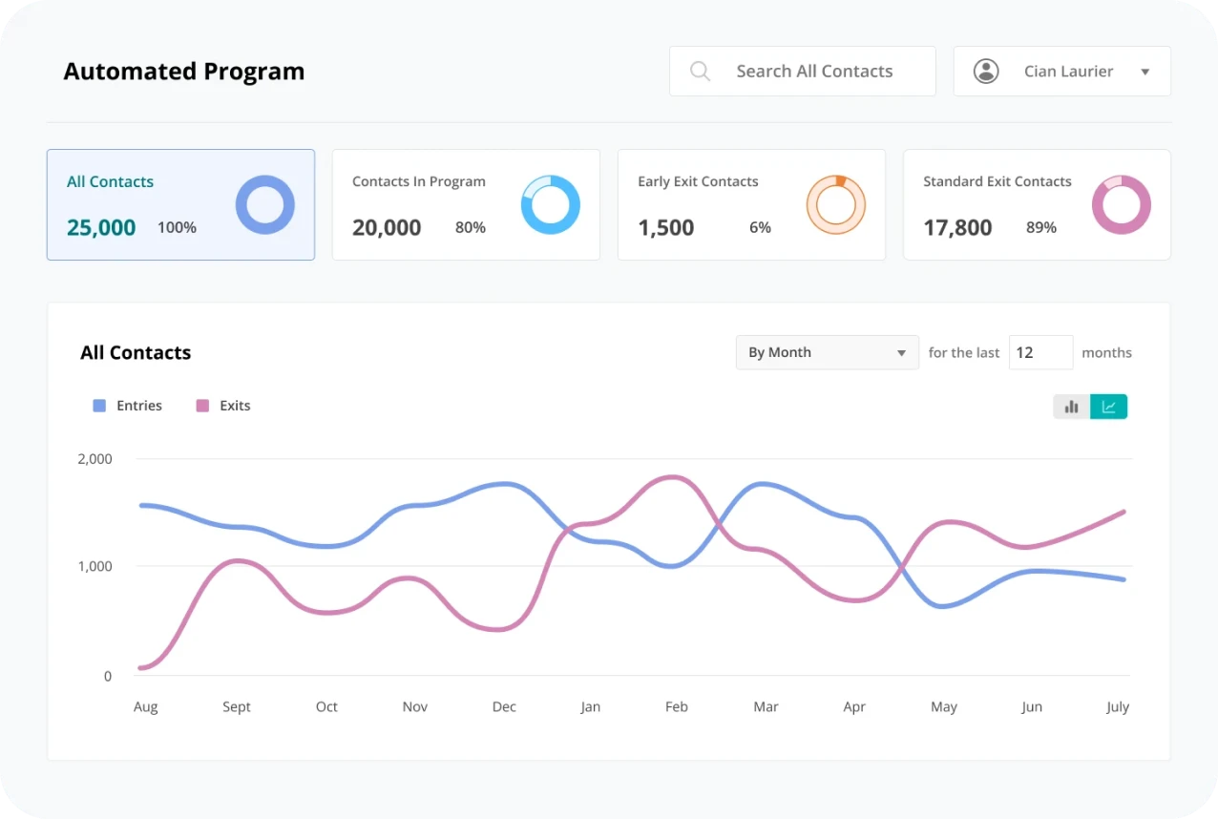Click the All Contacts blue donut chart
This screenshot has height=819, width=1218.
pos(264,204)
